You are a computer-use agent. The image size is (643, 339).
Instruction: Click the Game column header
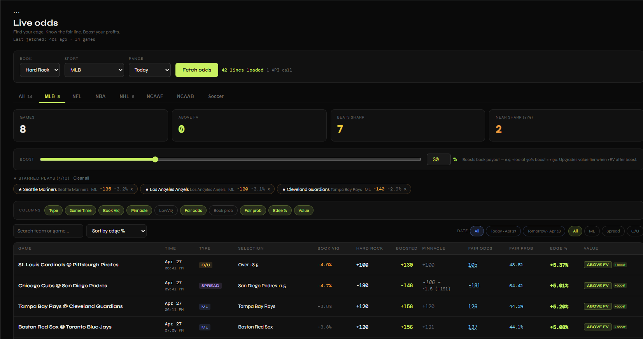click(x=25, y=248)
